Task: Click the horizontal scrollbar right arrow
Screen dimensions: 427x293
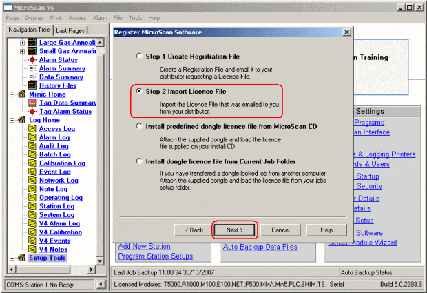Action: [x=92, y=270]
